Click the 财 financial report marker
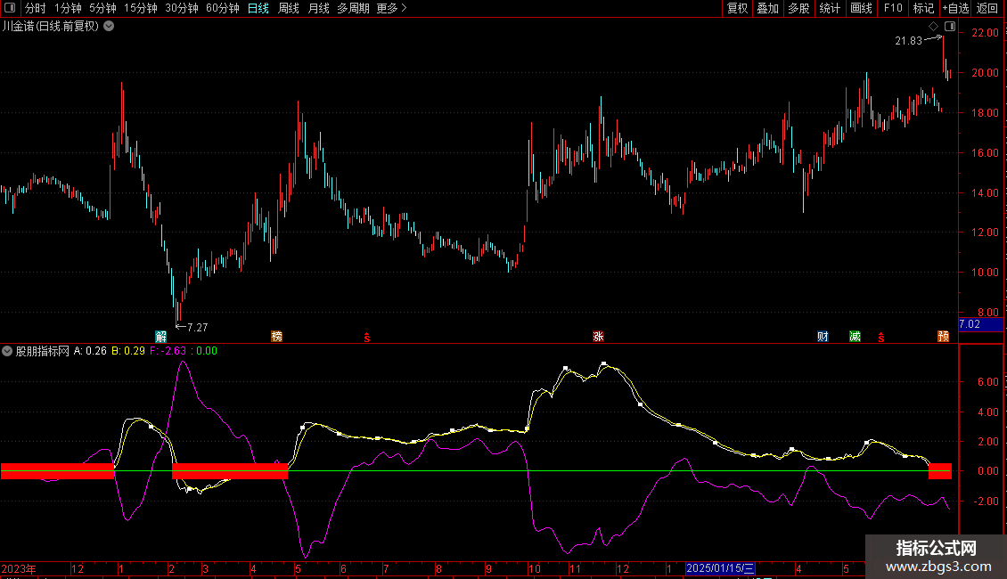This screenshot has width=1007, height=579. click(x=823, y=337)
